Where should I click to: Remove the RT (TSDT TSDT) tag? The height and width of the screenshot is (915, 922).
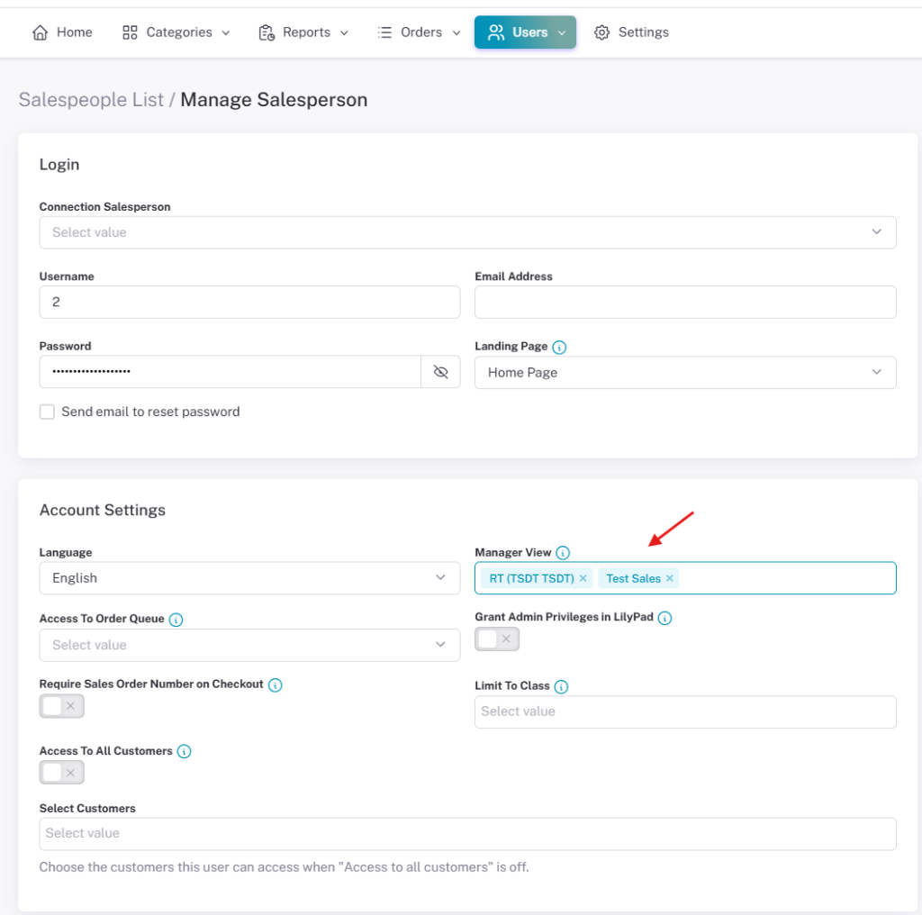click(583, 578)
